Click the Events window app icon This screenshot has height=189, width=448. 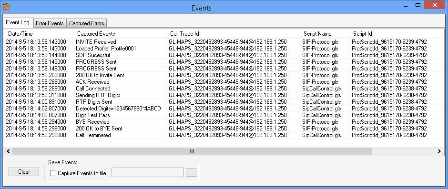click(x=6, y=6)
